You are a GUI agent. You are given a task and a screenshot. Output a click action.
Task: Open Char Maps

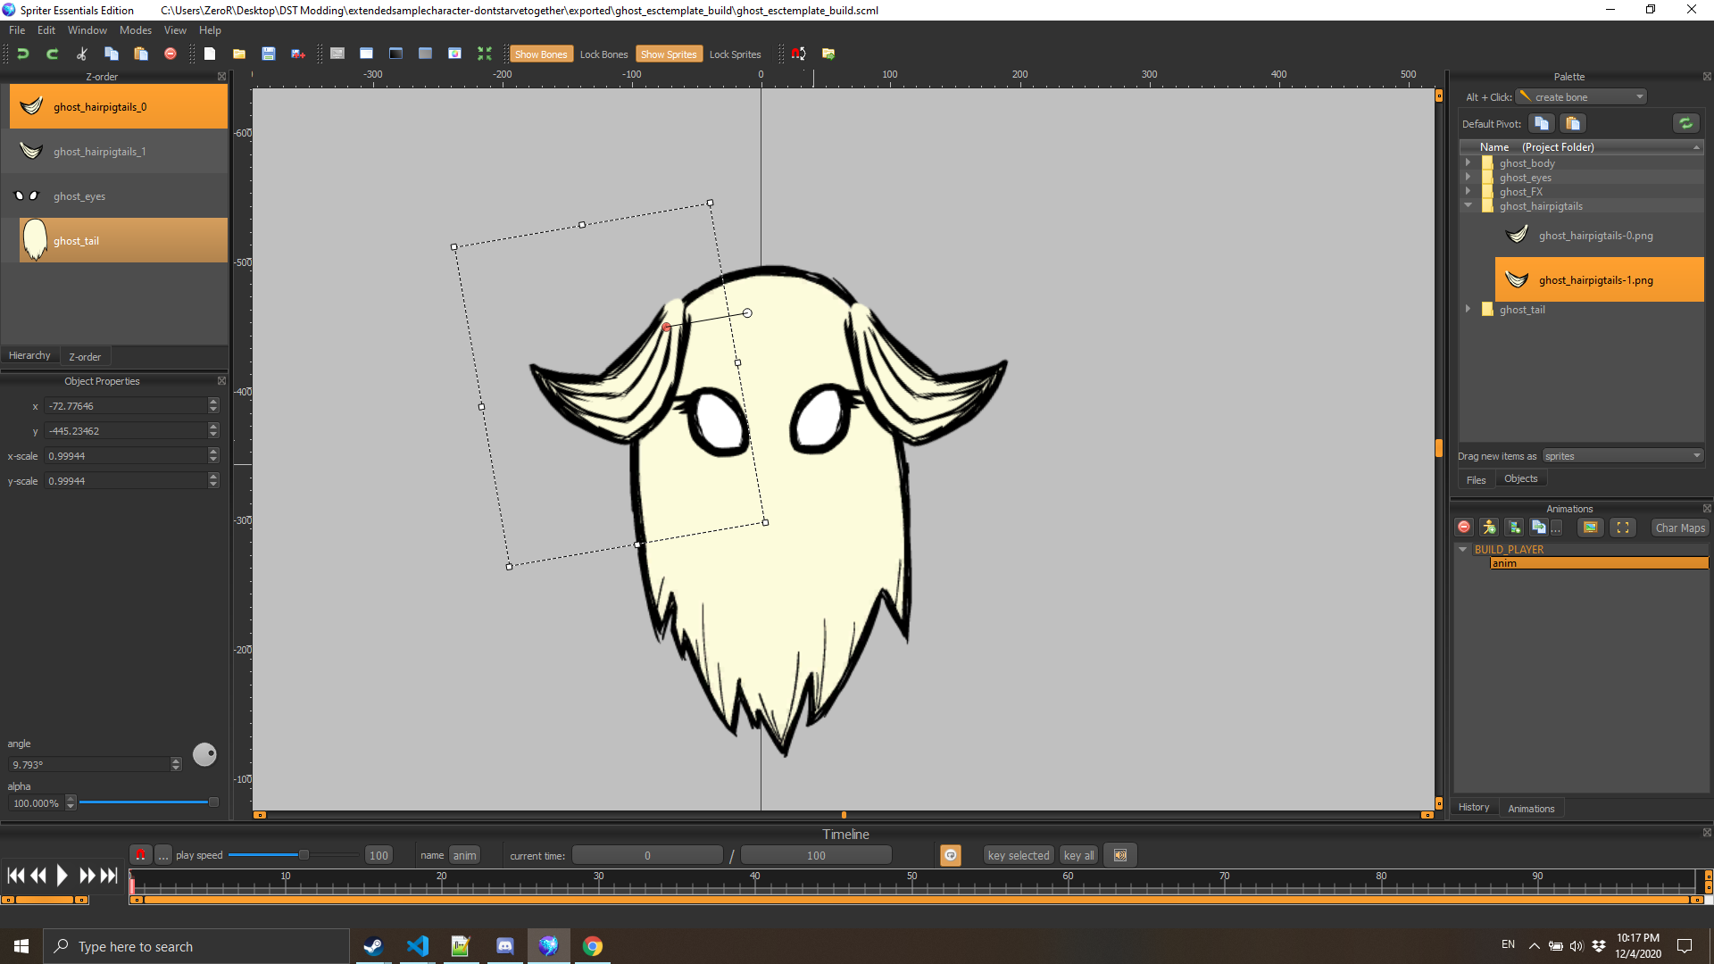(1679, 528)
